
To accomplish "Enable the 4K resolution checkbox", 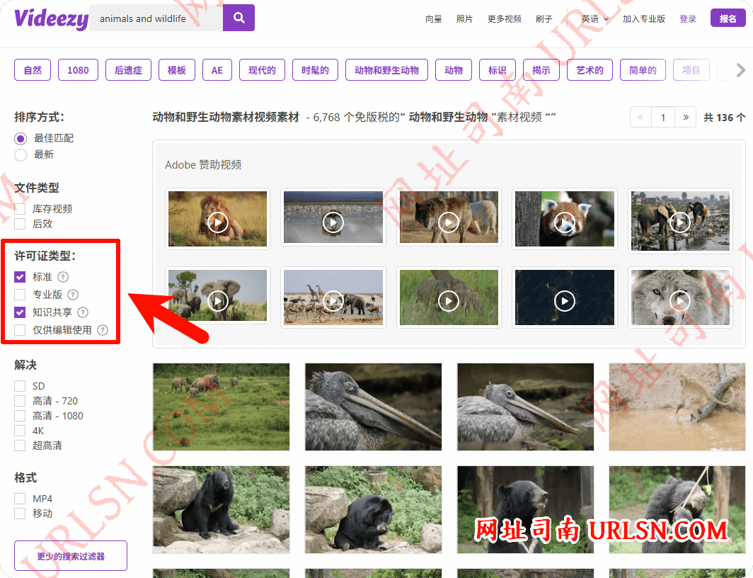I will (21, 431).
